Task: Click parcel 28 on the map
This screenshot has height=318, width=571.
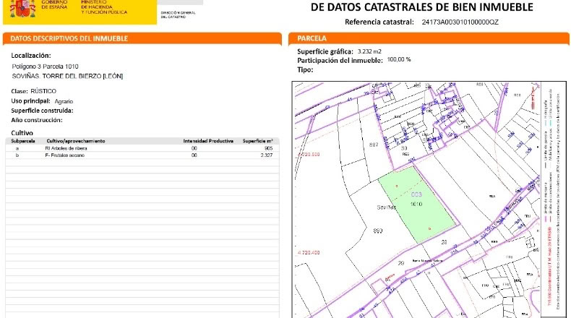Action: point(444,242)
